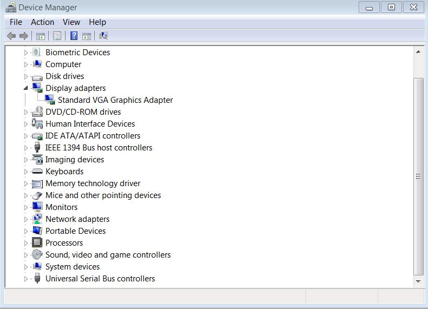Click the IDE ATA/ATAPI controllers icon

click(x=37, y=136)
